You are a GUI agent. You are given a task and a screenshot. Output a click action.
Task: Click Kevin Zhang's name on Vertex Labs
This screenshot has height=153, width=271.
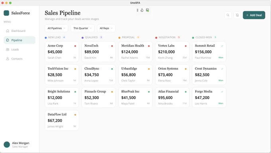165,58
